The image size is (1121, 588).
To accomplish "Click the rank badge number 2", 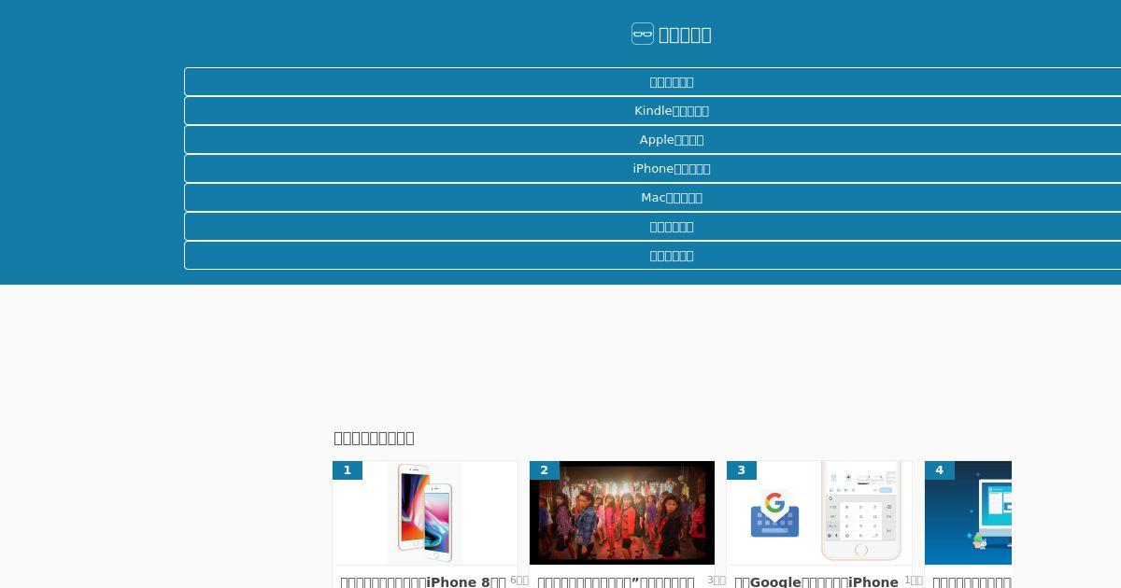I will tap(545, 470).
